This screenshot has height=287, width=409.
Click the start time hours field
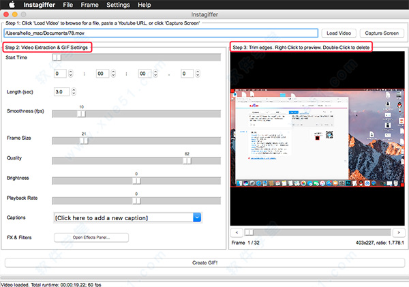(60, 74)
